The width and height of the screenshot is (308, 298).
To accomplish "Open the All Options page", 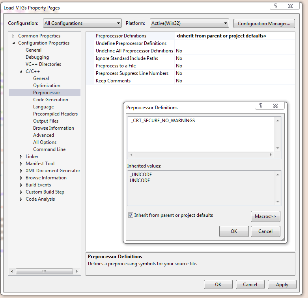I will coord(45,142).
